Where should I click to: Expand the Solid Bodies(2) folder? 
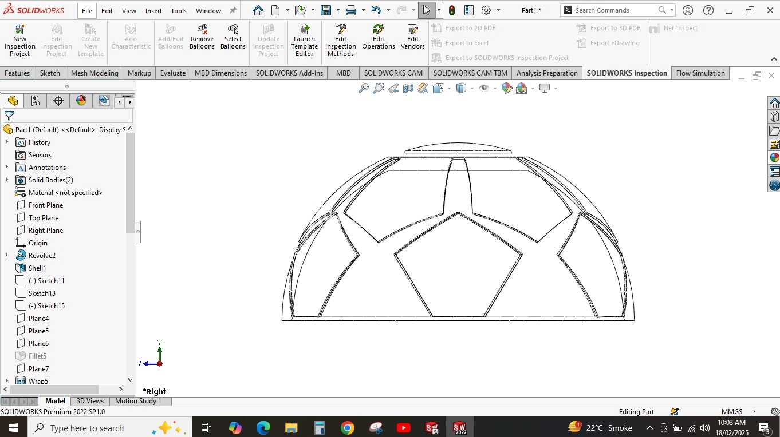point(6,180)
